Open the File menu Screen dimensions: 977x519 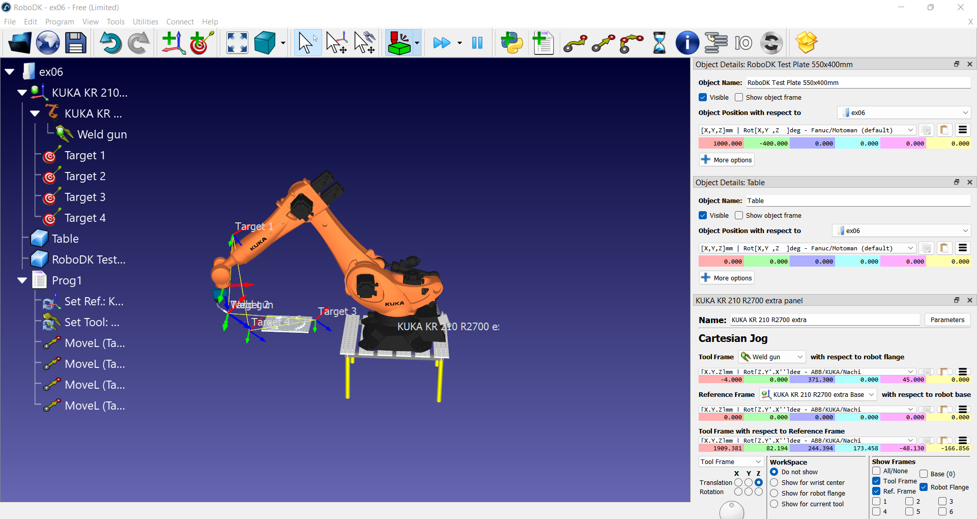point(10,21)
